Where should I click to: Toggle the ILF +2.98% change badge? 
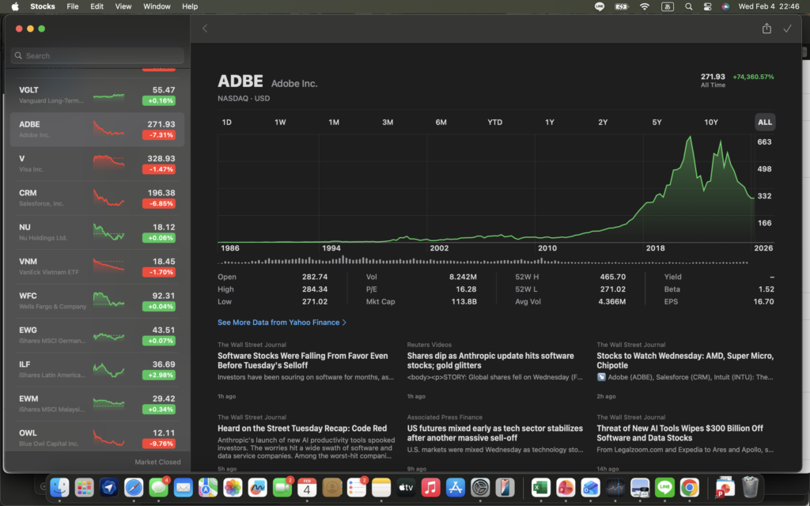159,376
